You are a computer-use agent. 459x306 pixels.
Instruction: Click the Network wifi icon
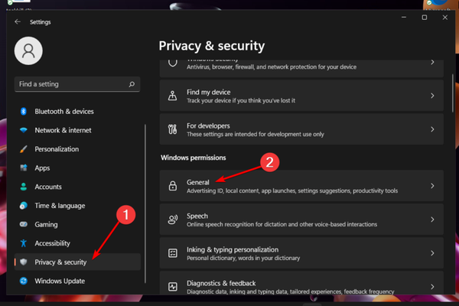tap(24, 130)
